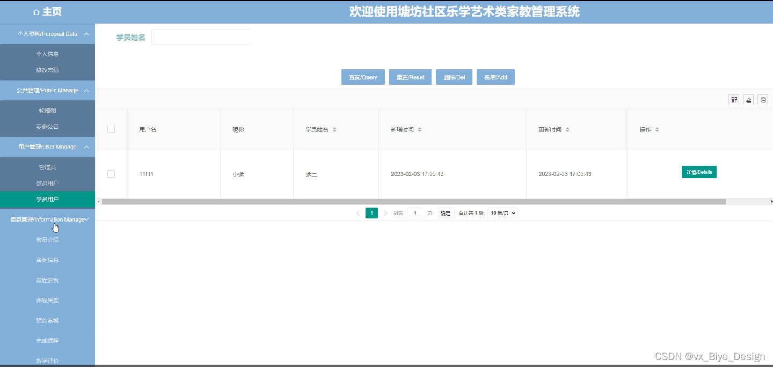Viewport: 773px width, 367px height.
Task: Go to the 主页 home icon
Action: click(37, 12)
